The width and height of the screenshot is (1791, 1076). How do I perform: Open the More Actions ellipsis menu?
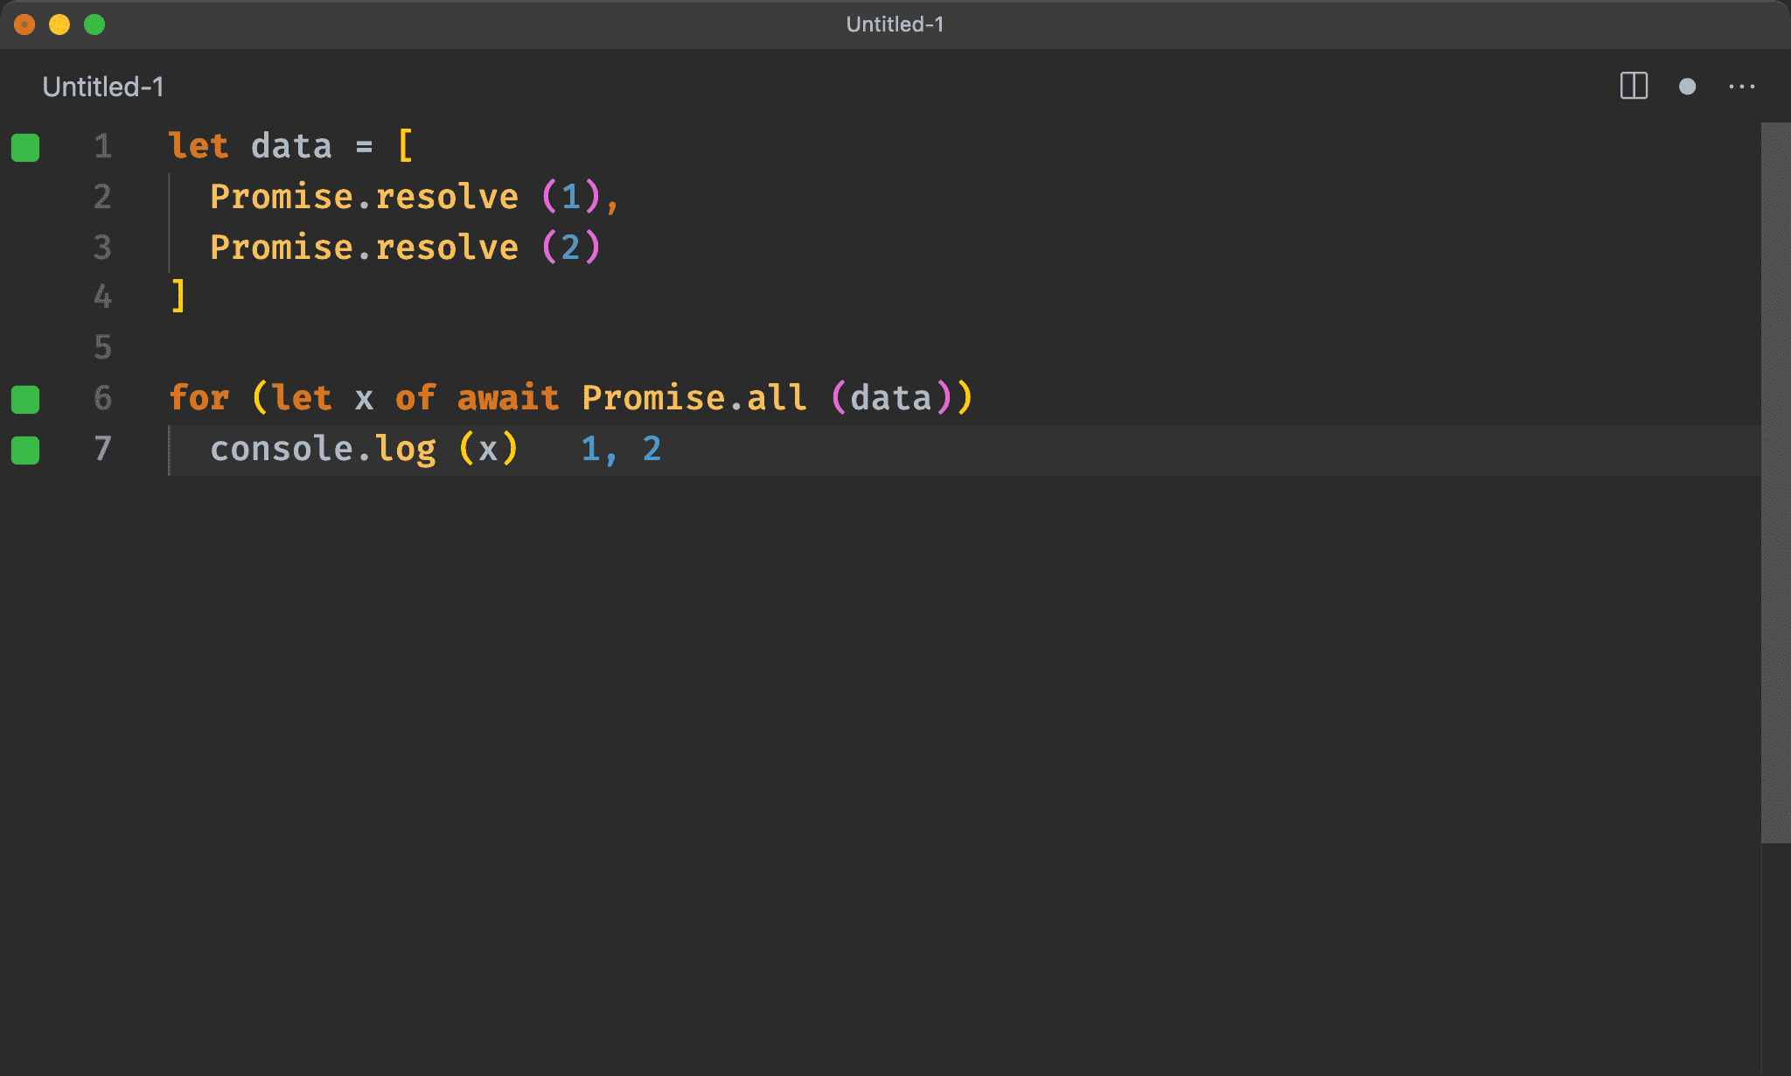pos(1741,87)
